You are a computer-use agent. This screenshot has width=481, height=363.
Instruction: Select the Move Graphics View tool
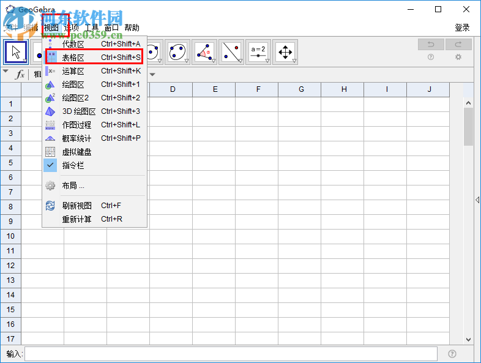pos(285,52)
